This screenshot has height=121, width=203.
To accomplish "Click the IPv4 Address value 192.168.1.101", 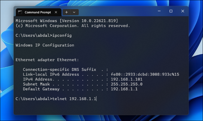I will pyautogui.click(x=127, y=79).
